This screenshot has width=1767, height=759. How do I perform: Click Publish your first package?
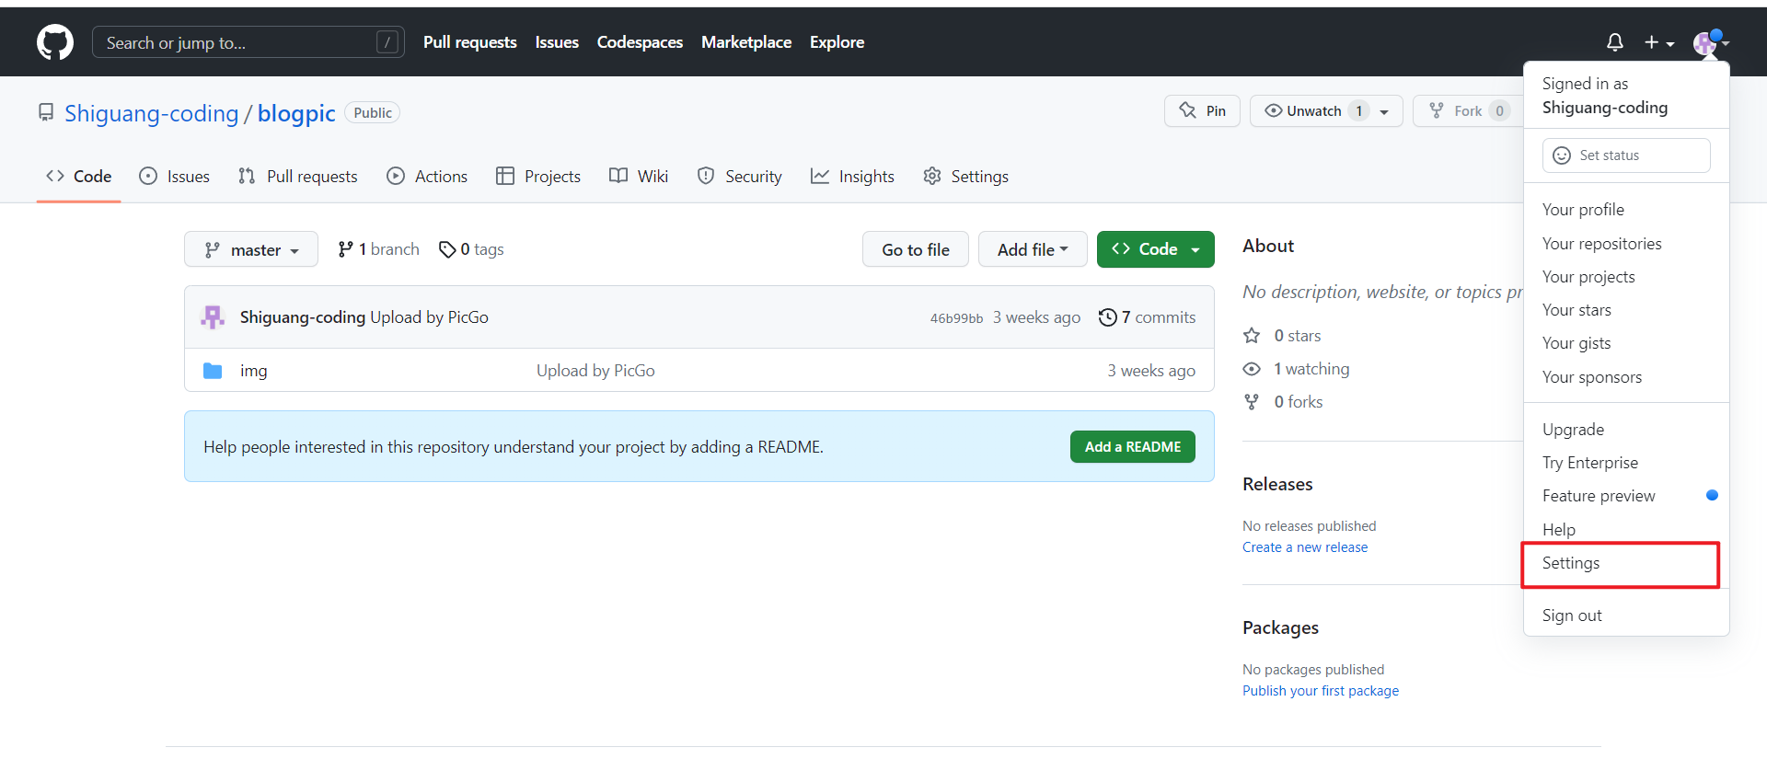coord(1321,691)
